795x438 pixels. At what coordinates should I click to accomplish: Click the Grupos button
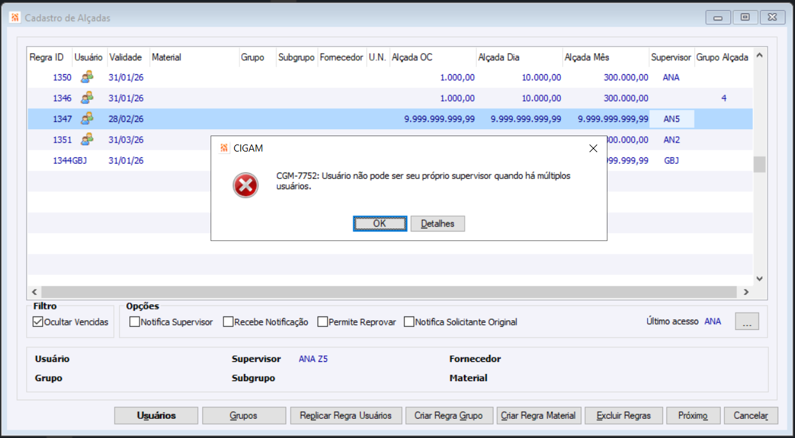click(x=244, y=416)
